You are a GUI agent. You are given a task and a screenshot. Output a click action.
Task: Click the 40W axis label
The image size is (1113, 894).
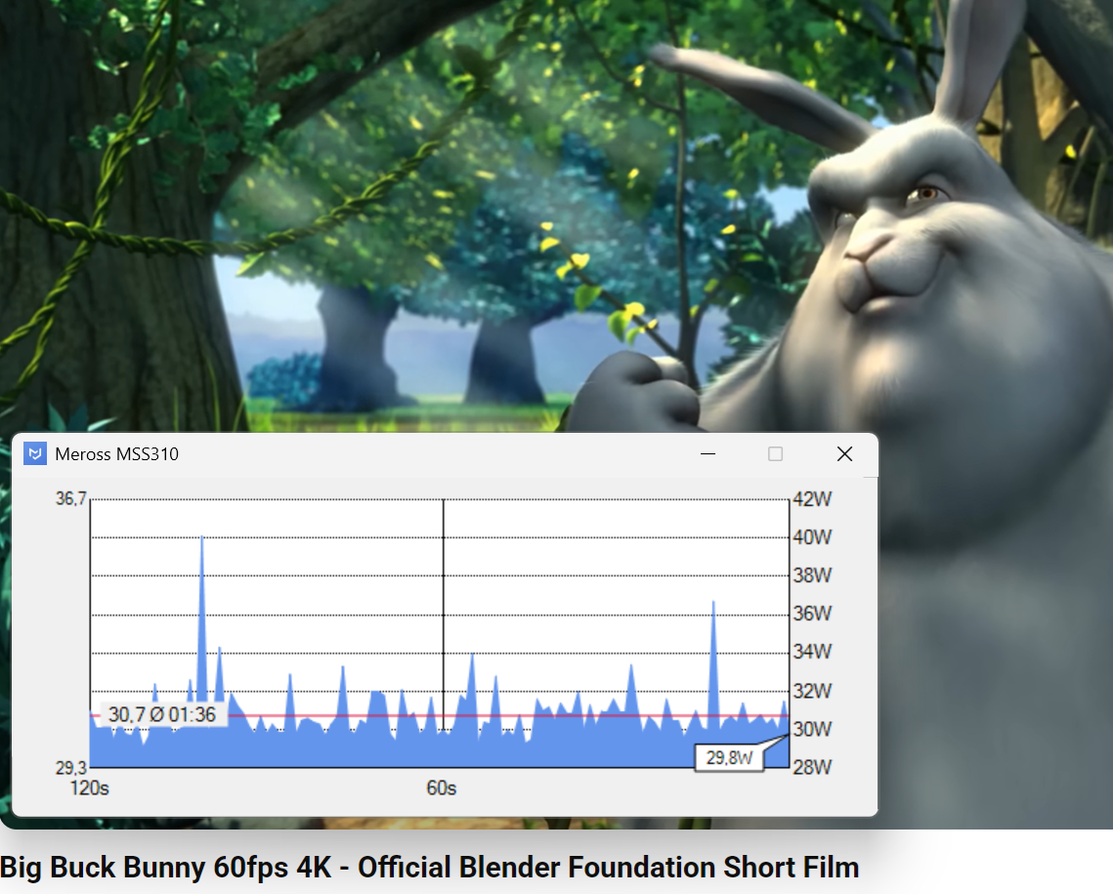point(812,537)
